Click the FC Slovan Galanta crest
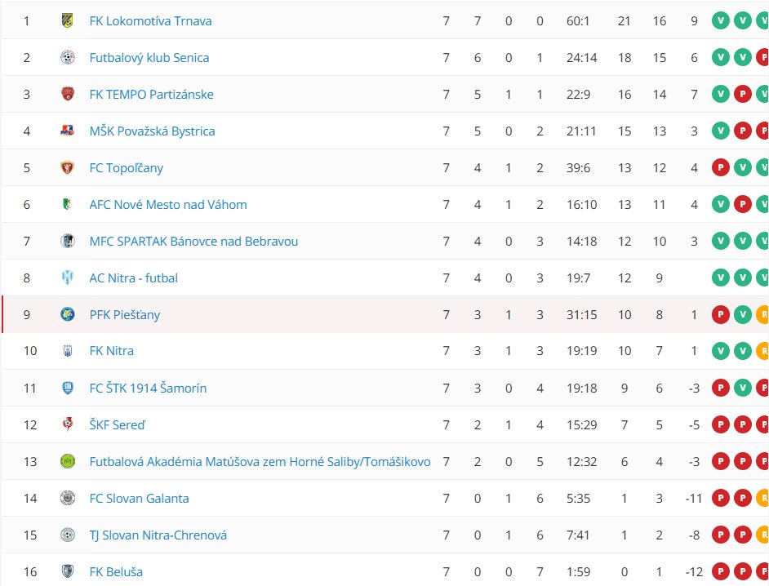This screenshot has height=586, width=769. pos(68,498)
